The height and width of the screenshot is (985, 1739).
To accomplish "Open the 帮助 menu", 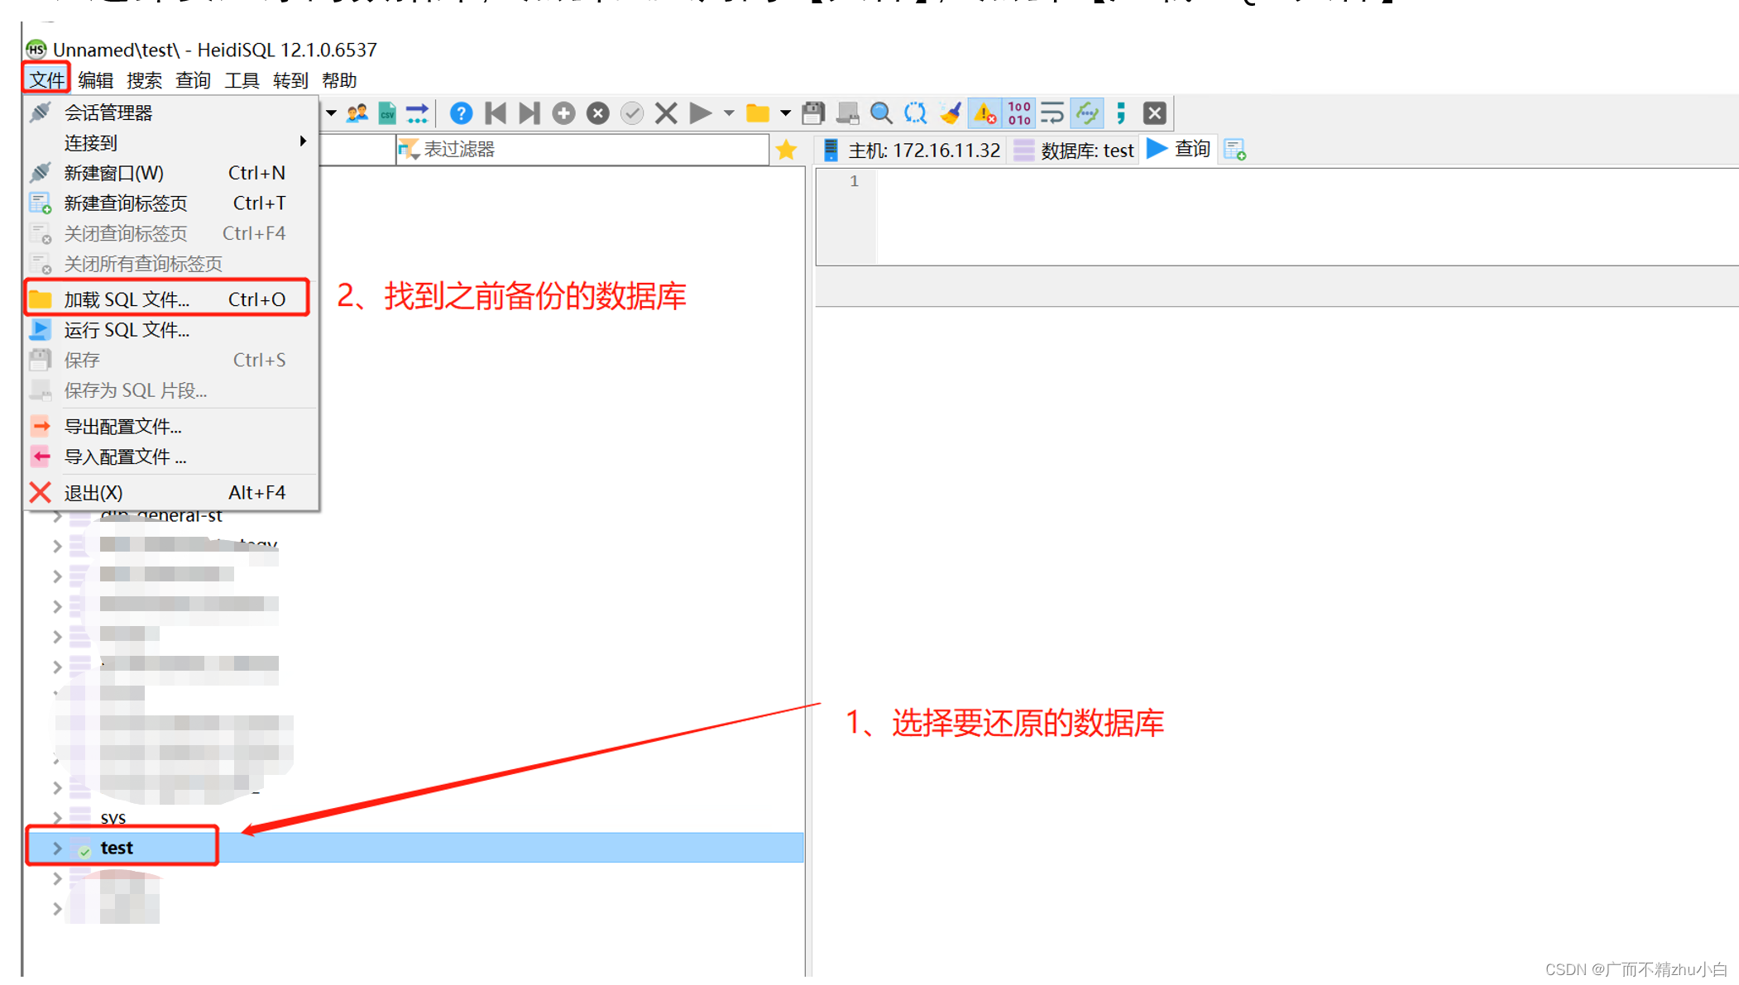I will click(x=339, y=80).
